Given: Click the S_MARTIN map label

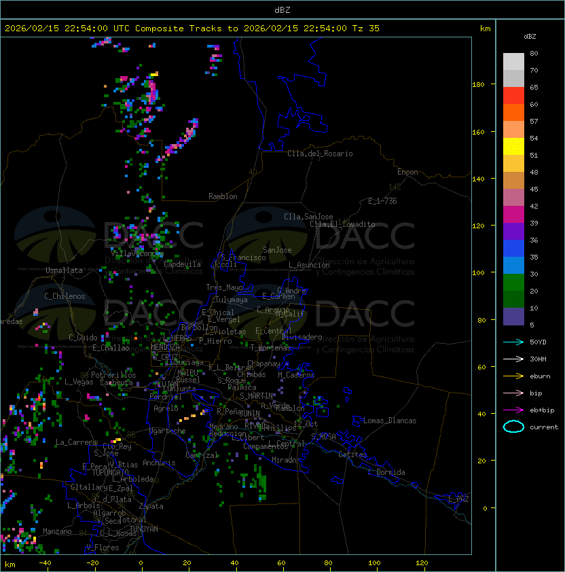Looking at the screenshot, I should point(256,396).
